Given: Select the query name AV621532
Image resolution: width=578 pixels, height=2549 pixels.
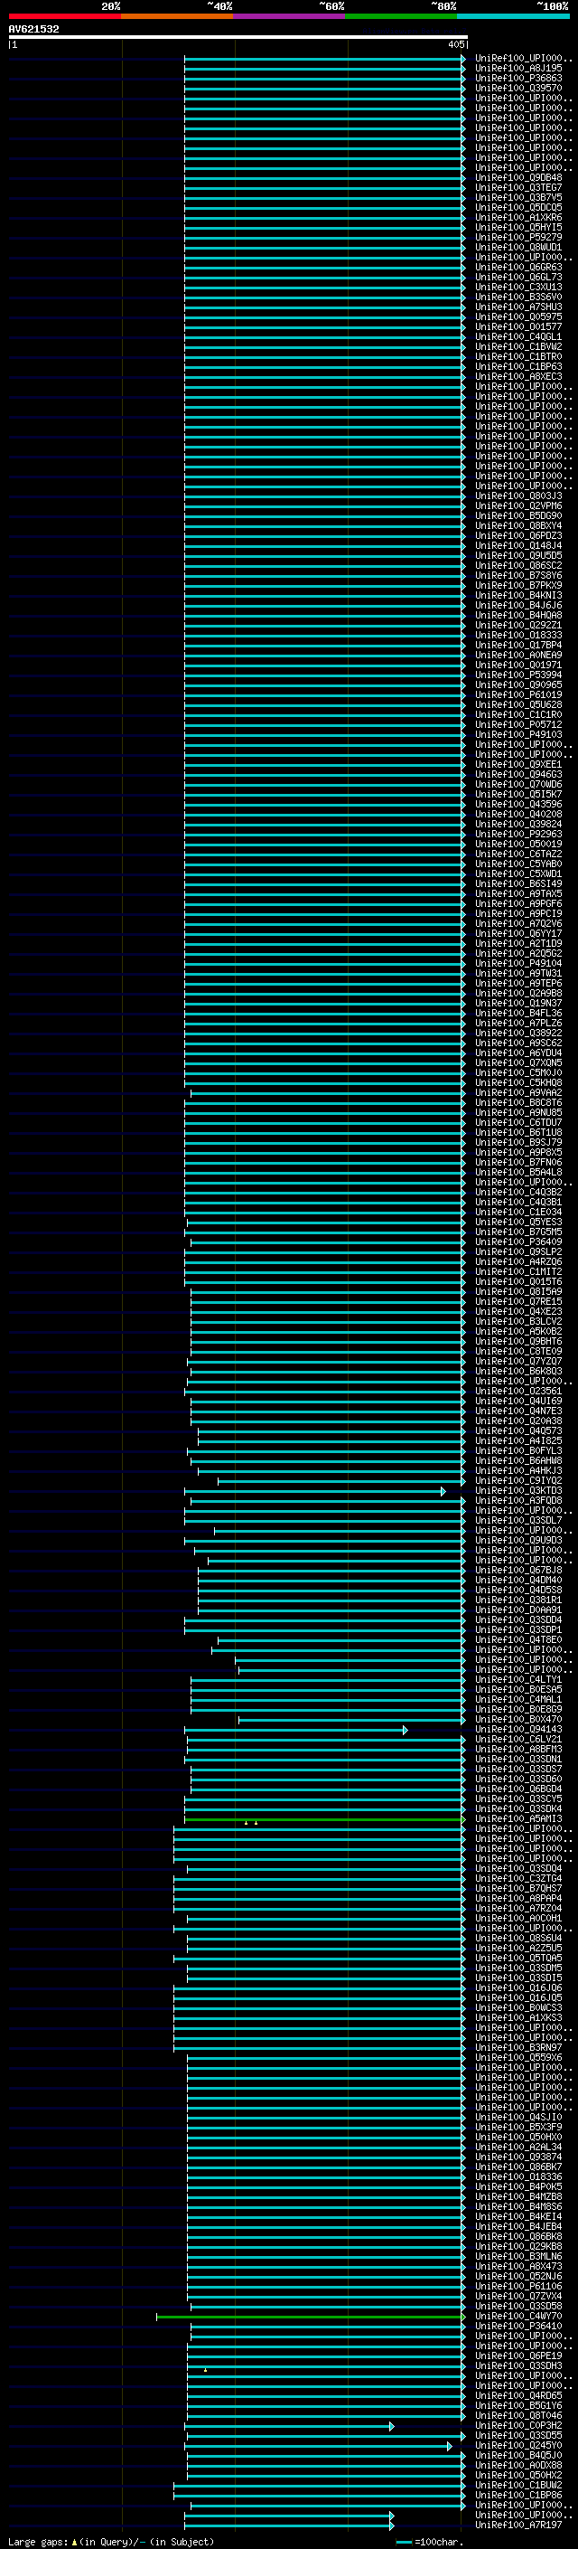Looking at the screenshot, I should click(33, 30).
